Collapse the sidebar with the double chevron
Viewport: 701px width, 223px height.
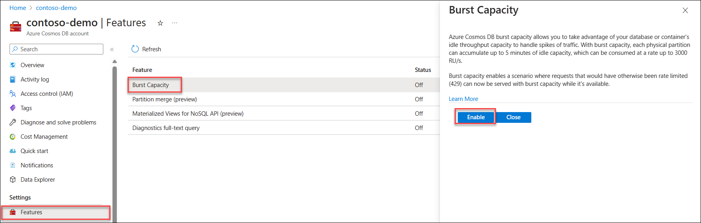click(112, 49)
